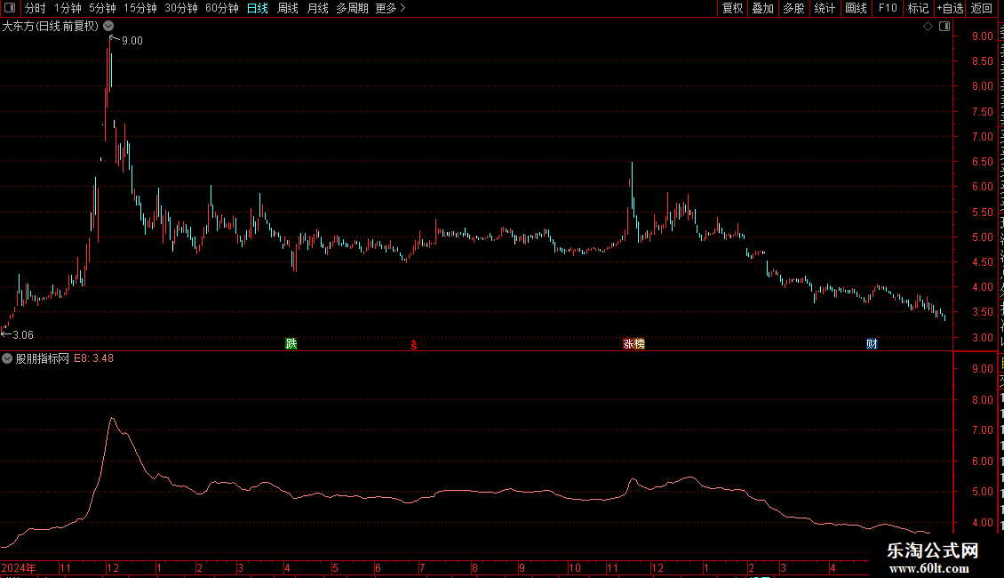Click the diamond icon in chart corner
Viewport: 1004px width, 578px height.
pyautogui.click(x=928, y=27)
